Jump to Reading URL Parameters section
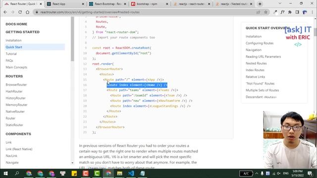This screenshot has height=178, width=317. (x=263, y=57)
